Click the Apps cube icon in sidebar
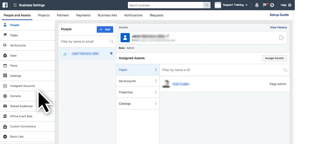Viewport: 314px width, 144px height. pyautogui.click(x=5, y=55)
